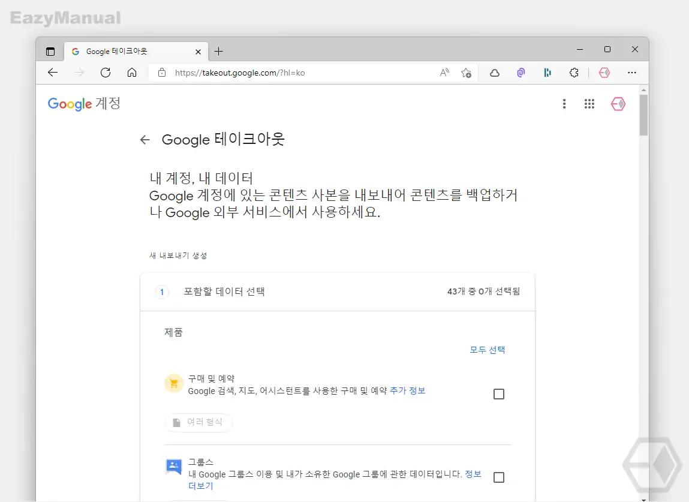Close the Google 테이크아웃 tab
Viewport: 689px width, 502px height.
tap(198, 52)
